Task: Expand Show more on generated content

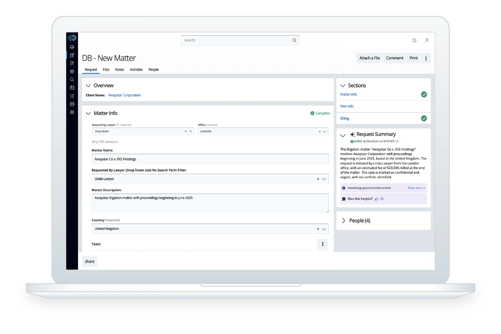Action: click(416, 188)
